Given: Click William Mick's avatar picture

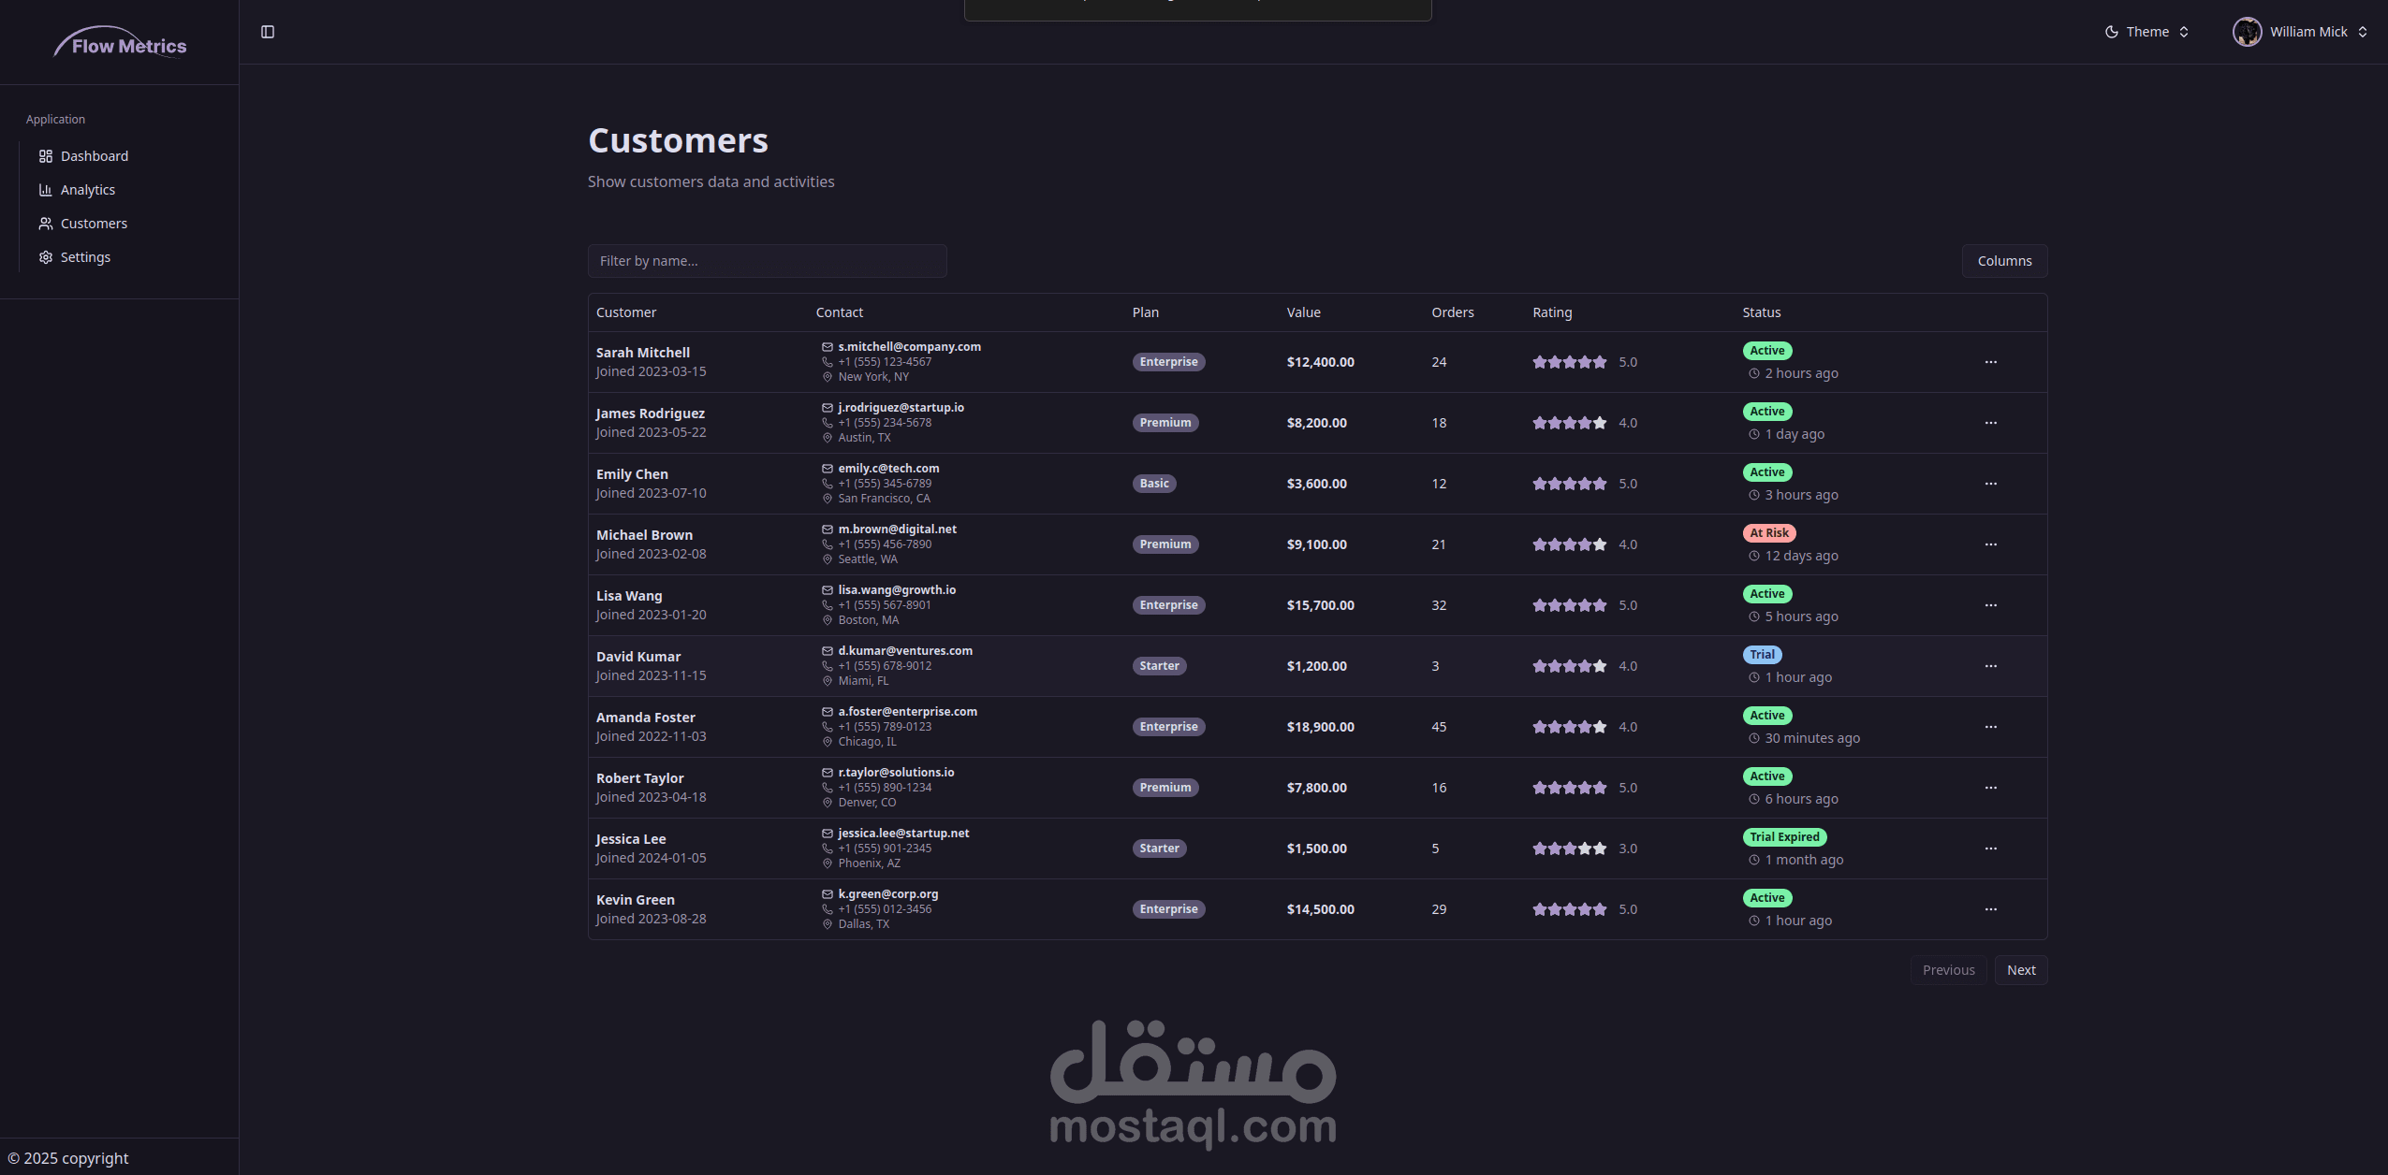Looking at the screenshot, I should 2247,32.
